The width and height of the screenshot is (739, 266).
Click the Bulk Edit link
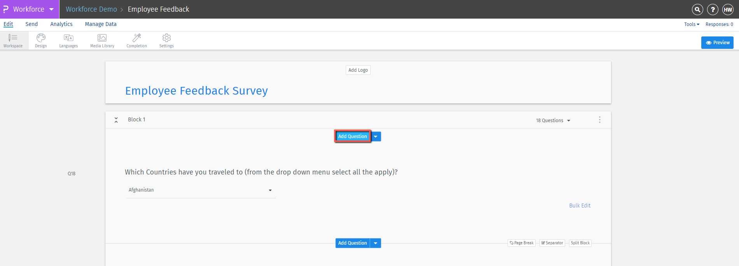point(580,206)
